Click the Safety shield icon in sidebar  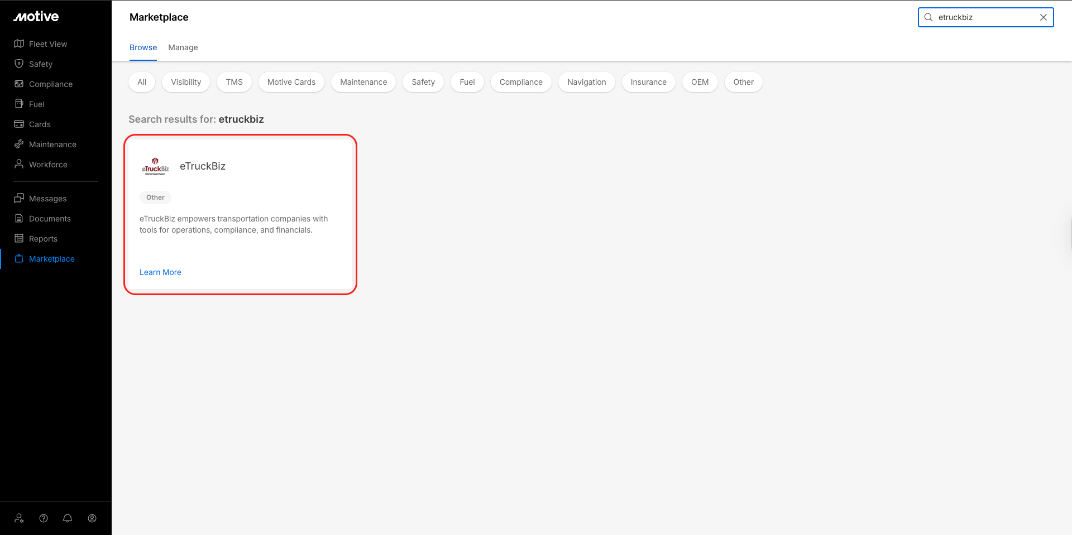coord(19,64)
